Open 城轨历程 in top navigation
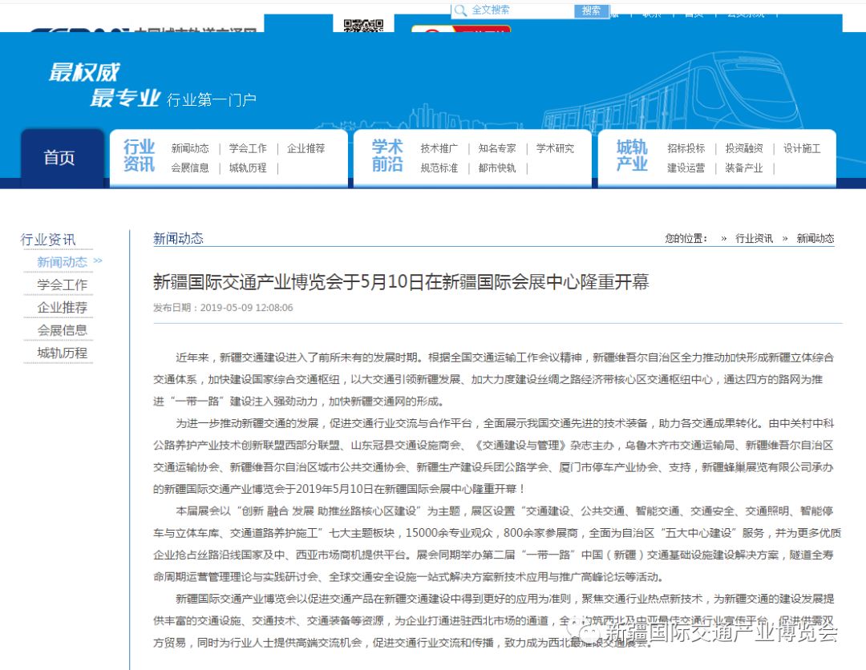This screenshot has height=670, width=866. coord(248,167)
